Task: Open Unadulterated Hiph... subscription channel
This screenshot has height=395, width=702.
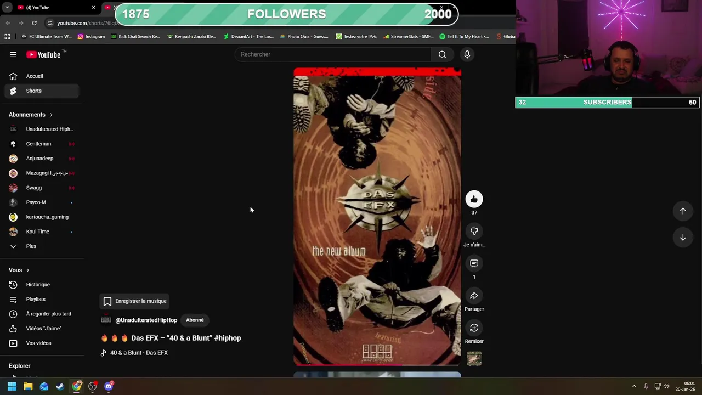Action: pyautogui.click(x=42, y=129)
